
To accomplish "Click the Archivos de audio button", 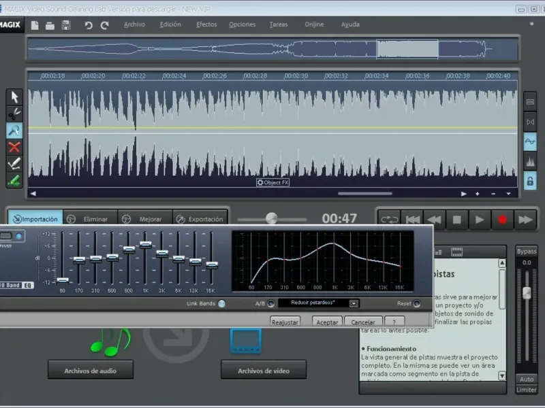I will (91, 371).
